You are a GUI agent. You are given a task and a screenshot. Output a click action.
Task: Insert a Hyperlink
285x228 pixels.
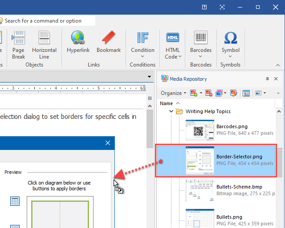[x=78, y=42]
